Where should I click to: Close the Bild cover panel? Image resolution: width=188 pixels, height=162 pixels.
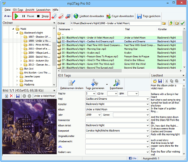pos(54,91)
